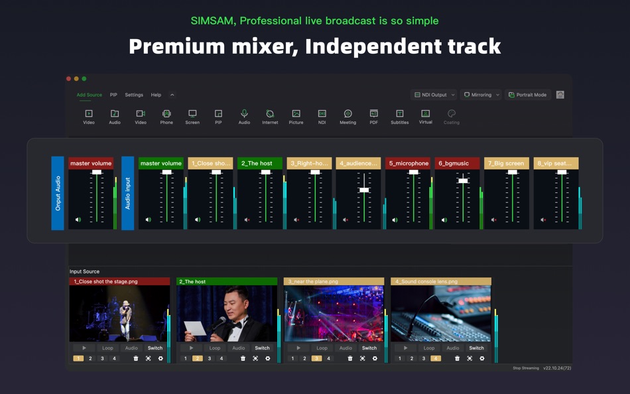Click Loop under 2_The host
The height and width of the screenshot is (394, 630).
(x=215, y=348)
